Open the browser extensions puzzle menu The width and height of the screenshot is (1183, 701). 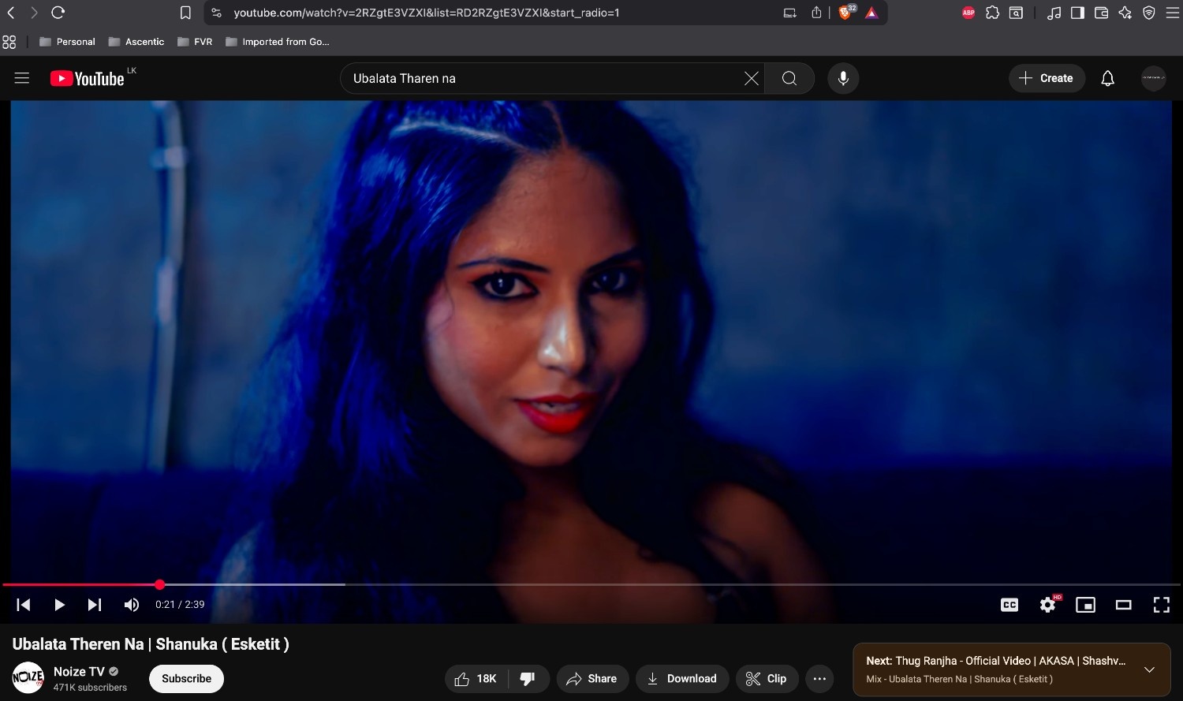992,13
